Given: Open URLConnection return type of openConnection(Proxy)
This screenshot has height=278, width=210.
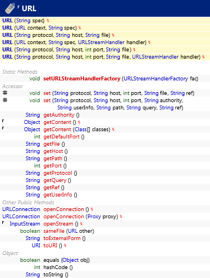Looking at the screenshot, I should coord(21,217).
